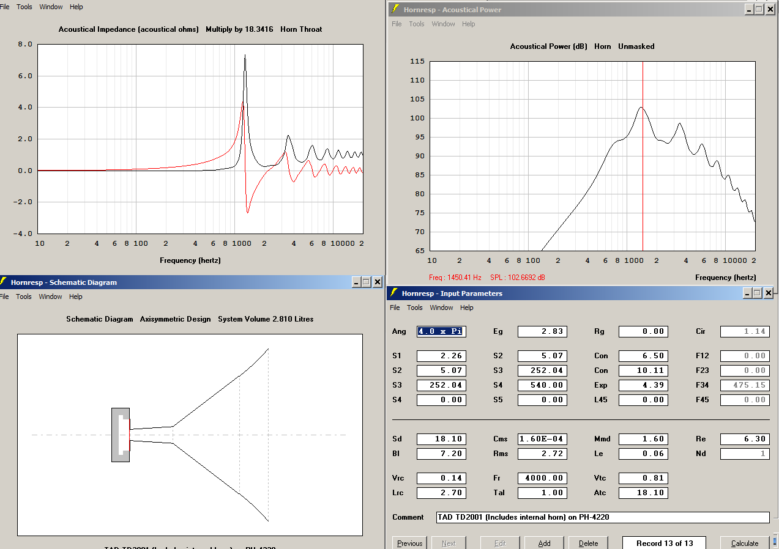Open the Help menu in the Schematic Diagram window

click(76, 297)
